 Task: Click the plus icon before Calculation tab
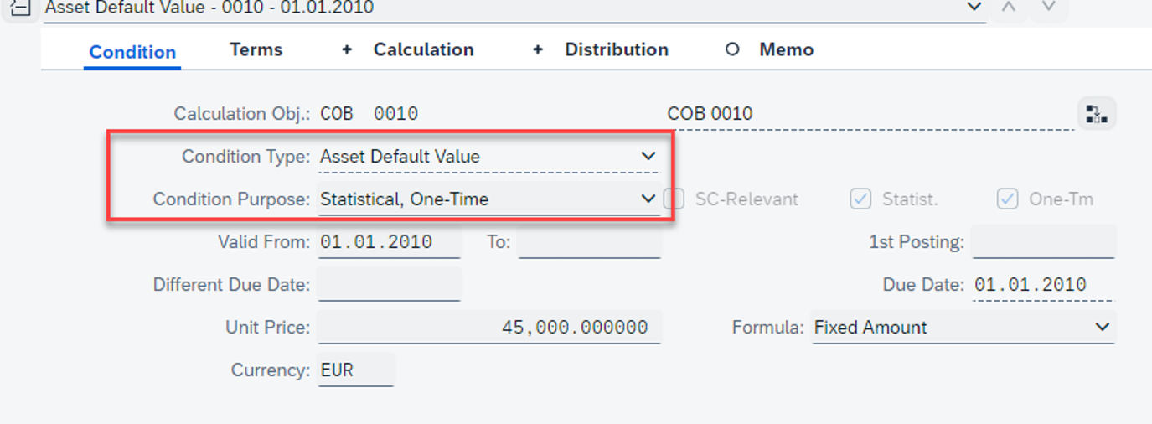coord(347,50)
